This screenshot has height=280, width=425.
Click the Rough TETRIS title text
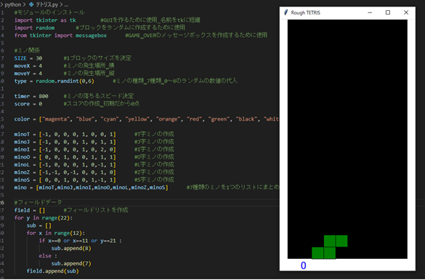305,13
